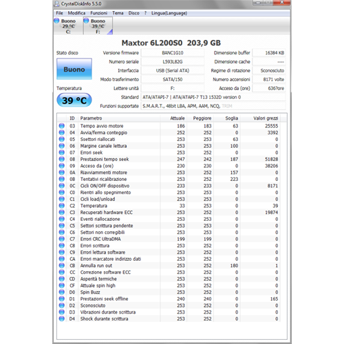Click the status circle for Errori CRC UltraDMA
344x344 pixels.
pyautogui.click(x=62, y=239)
